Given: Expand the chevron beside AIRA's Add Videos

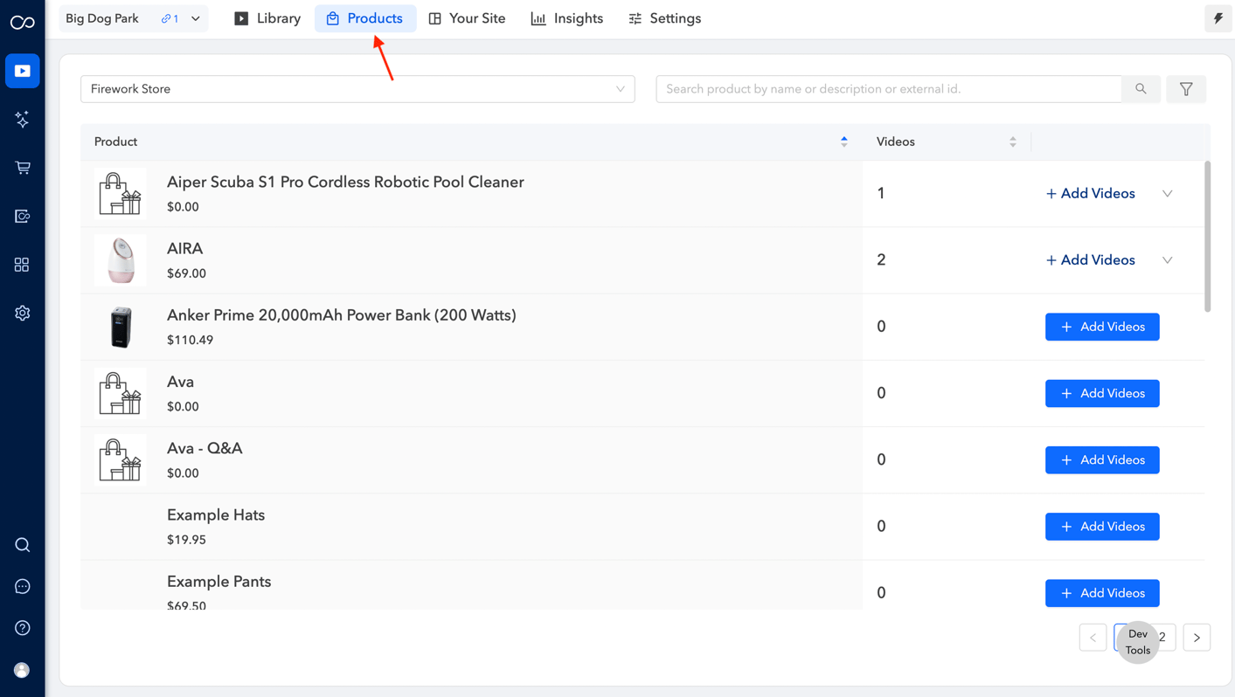Looking at the screenshot, I should (1167, 259).
